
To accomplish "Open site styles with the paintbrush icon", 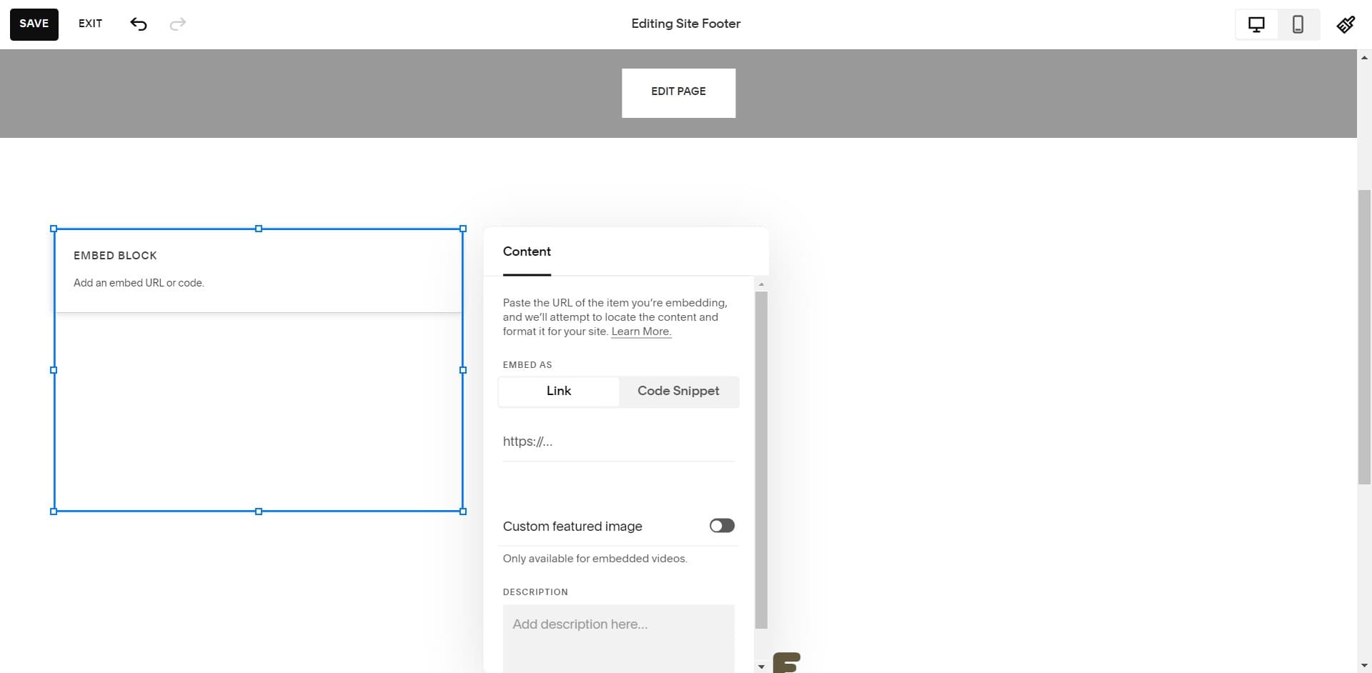I will pos(1346,24).
